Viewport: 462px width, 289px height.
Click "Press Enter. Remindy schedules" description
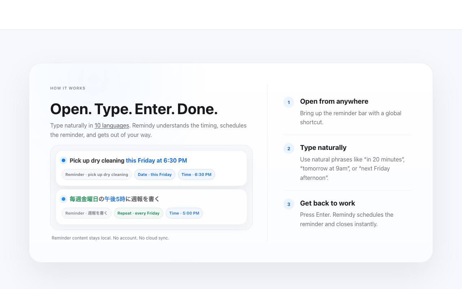click(x=347, y=219)
